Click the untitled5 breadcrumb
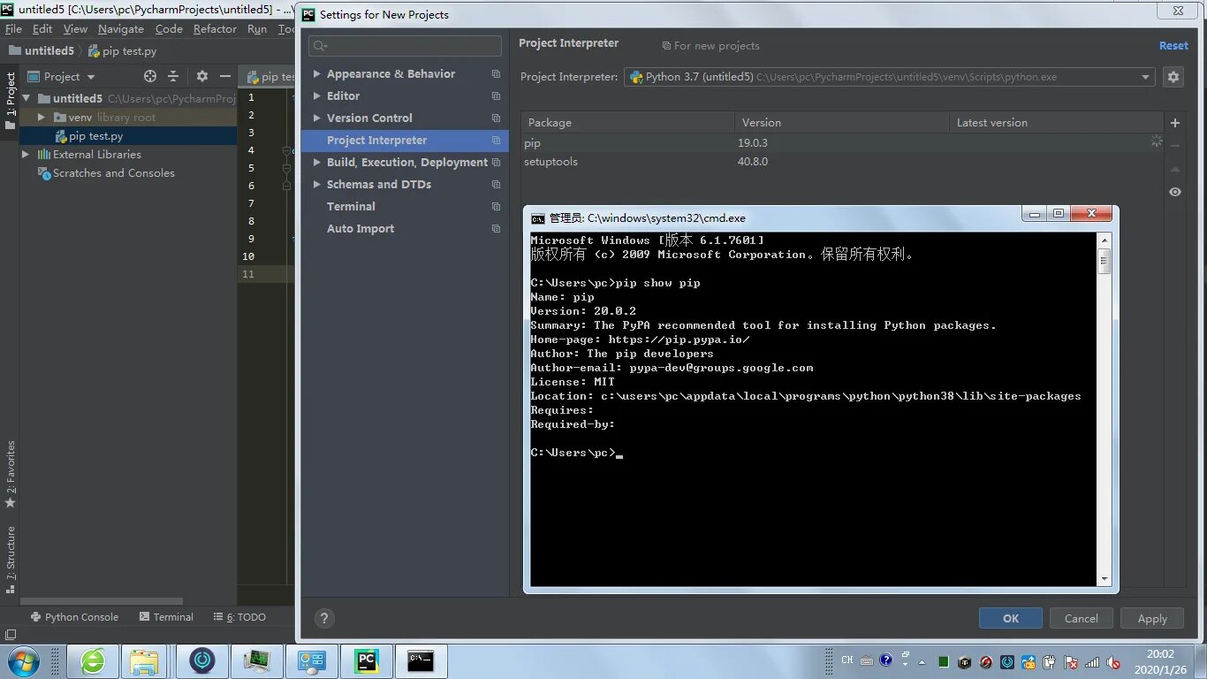This screenshot has width=1207, height=679. click(x=42, y=51)
